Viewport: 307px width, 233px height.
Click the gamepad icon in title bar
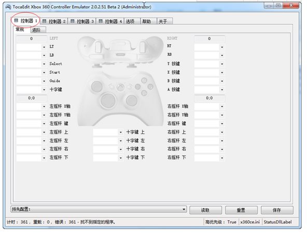[8, 7]
